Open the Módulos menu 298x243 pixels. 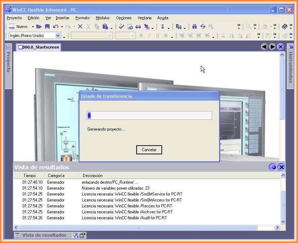(102, 18)
